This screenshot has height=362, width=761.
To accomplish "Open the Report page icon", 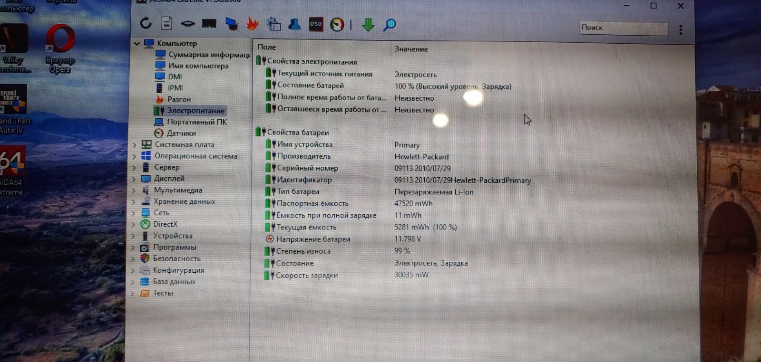I will [x=166, y=23].
